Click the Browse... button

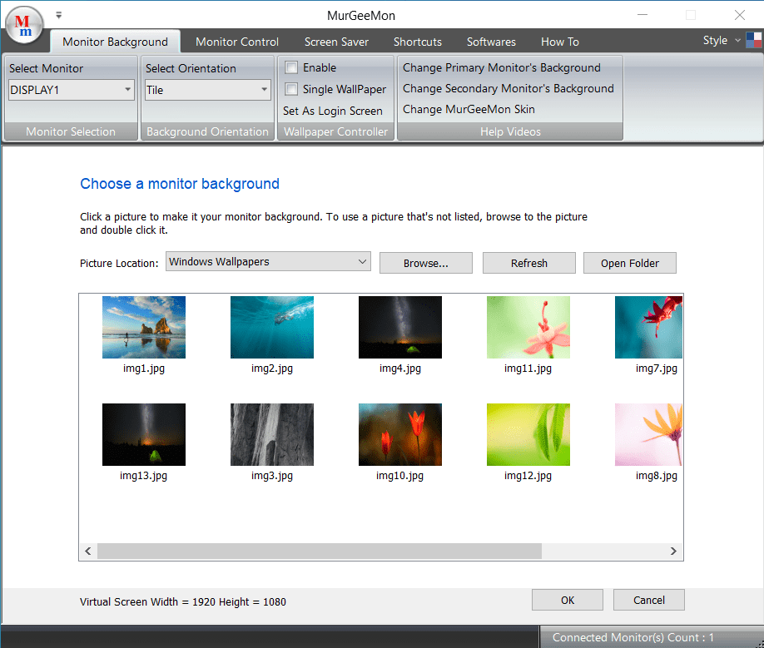point(426,263)
